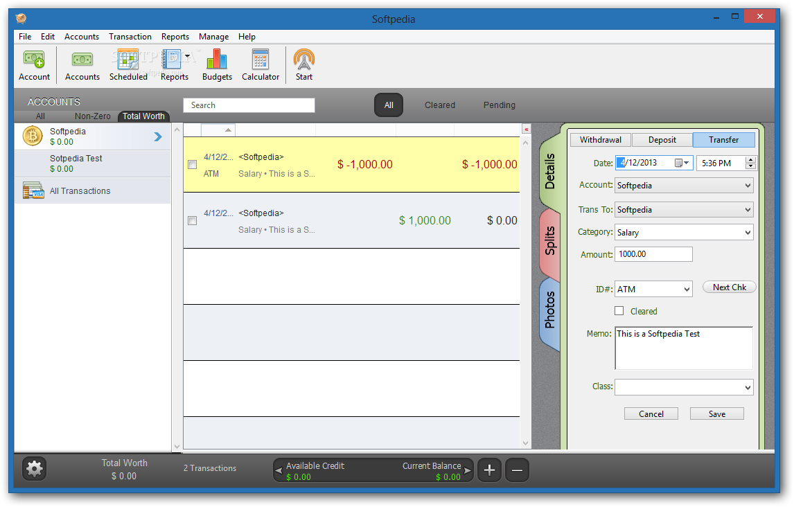The image size is (794, 507).
Task: Choose the Transfer transaction type
Action: [x=723, y=140]
